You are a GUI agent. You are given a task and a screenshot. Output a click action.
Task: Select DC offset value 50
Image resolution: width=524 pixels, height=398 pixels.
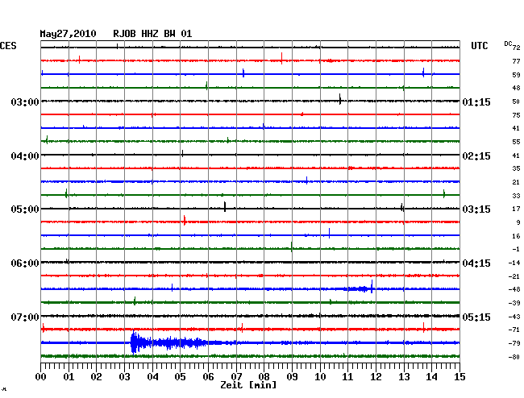click(x=516, y=102)
